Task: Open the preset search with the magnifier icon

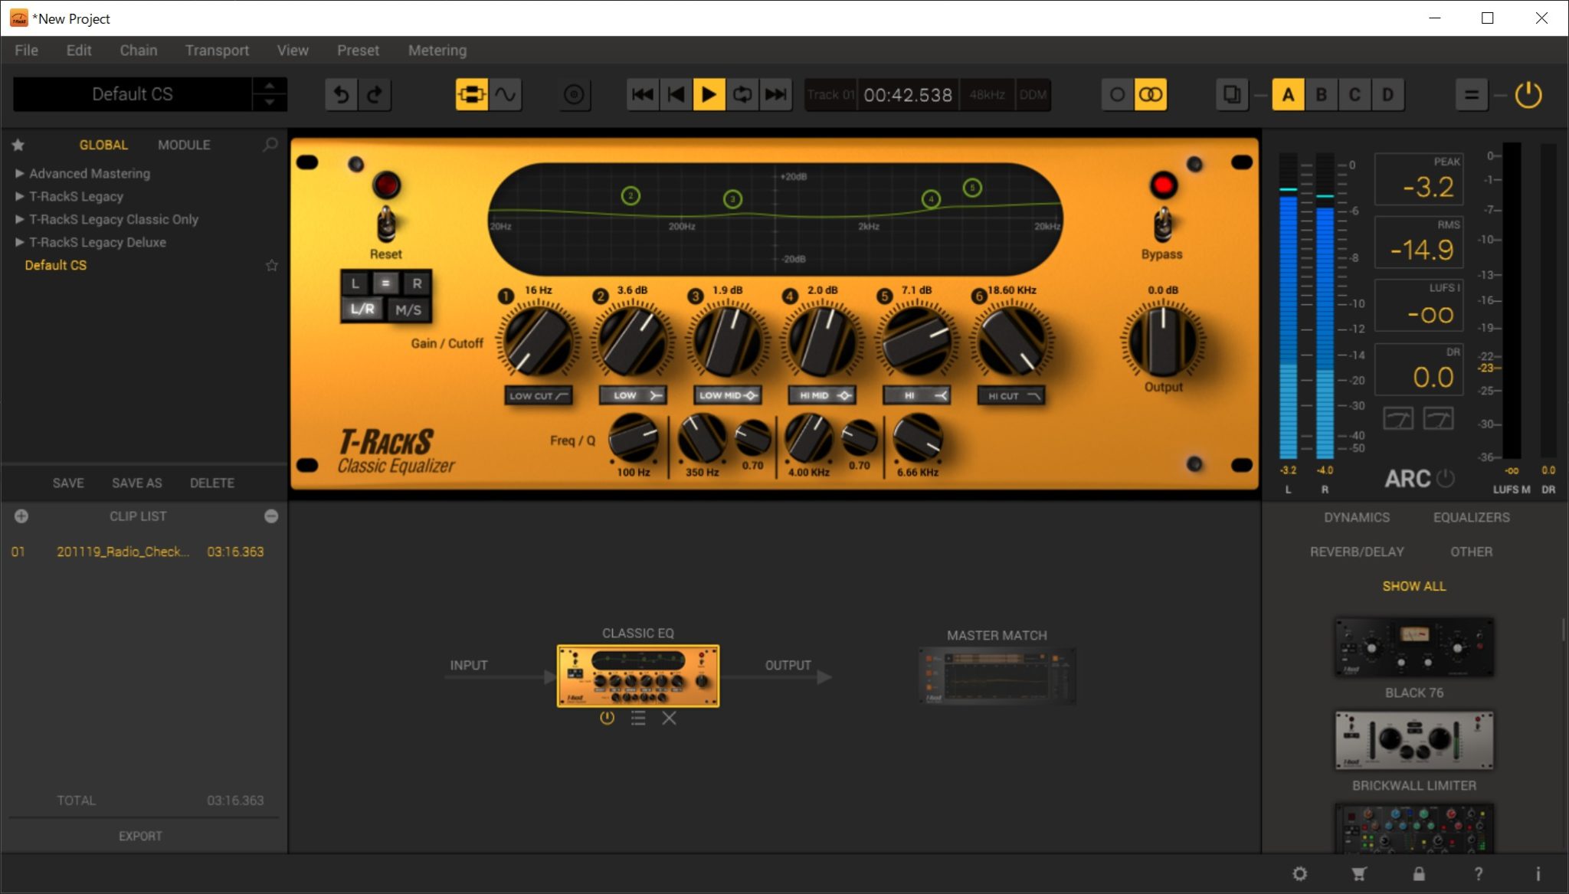Action: 269,144
